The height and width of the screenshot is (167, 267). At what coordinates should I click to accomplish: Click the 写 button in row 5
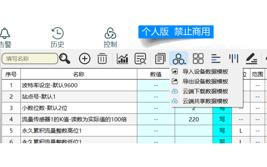point(222,131)
